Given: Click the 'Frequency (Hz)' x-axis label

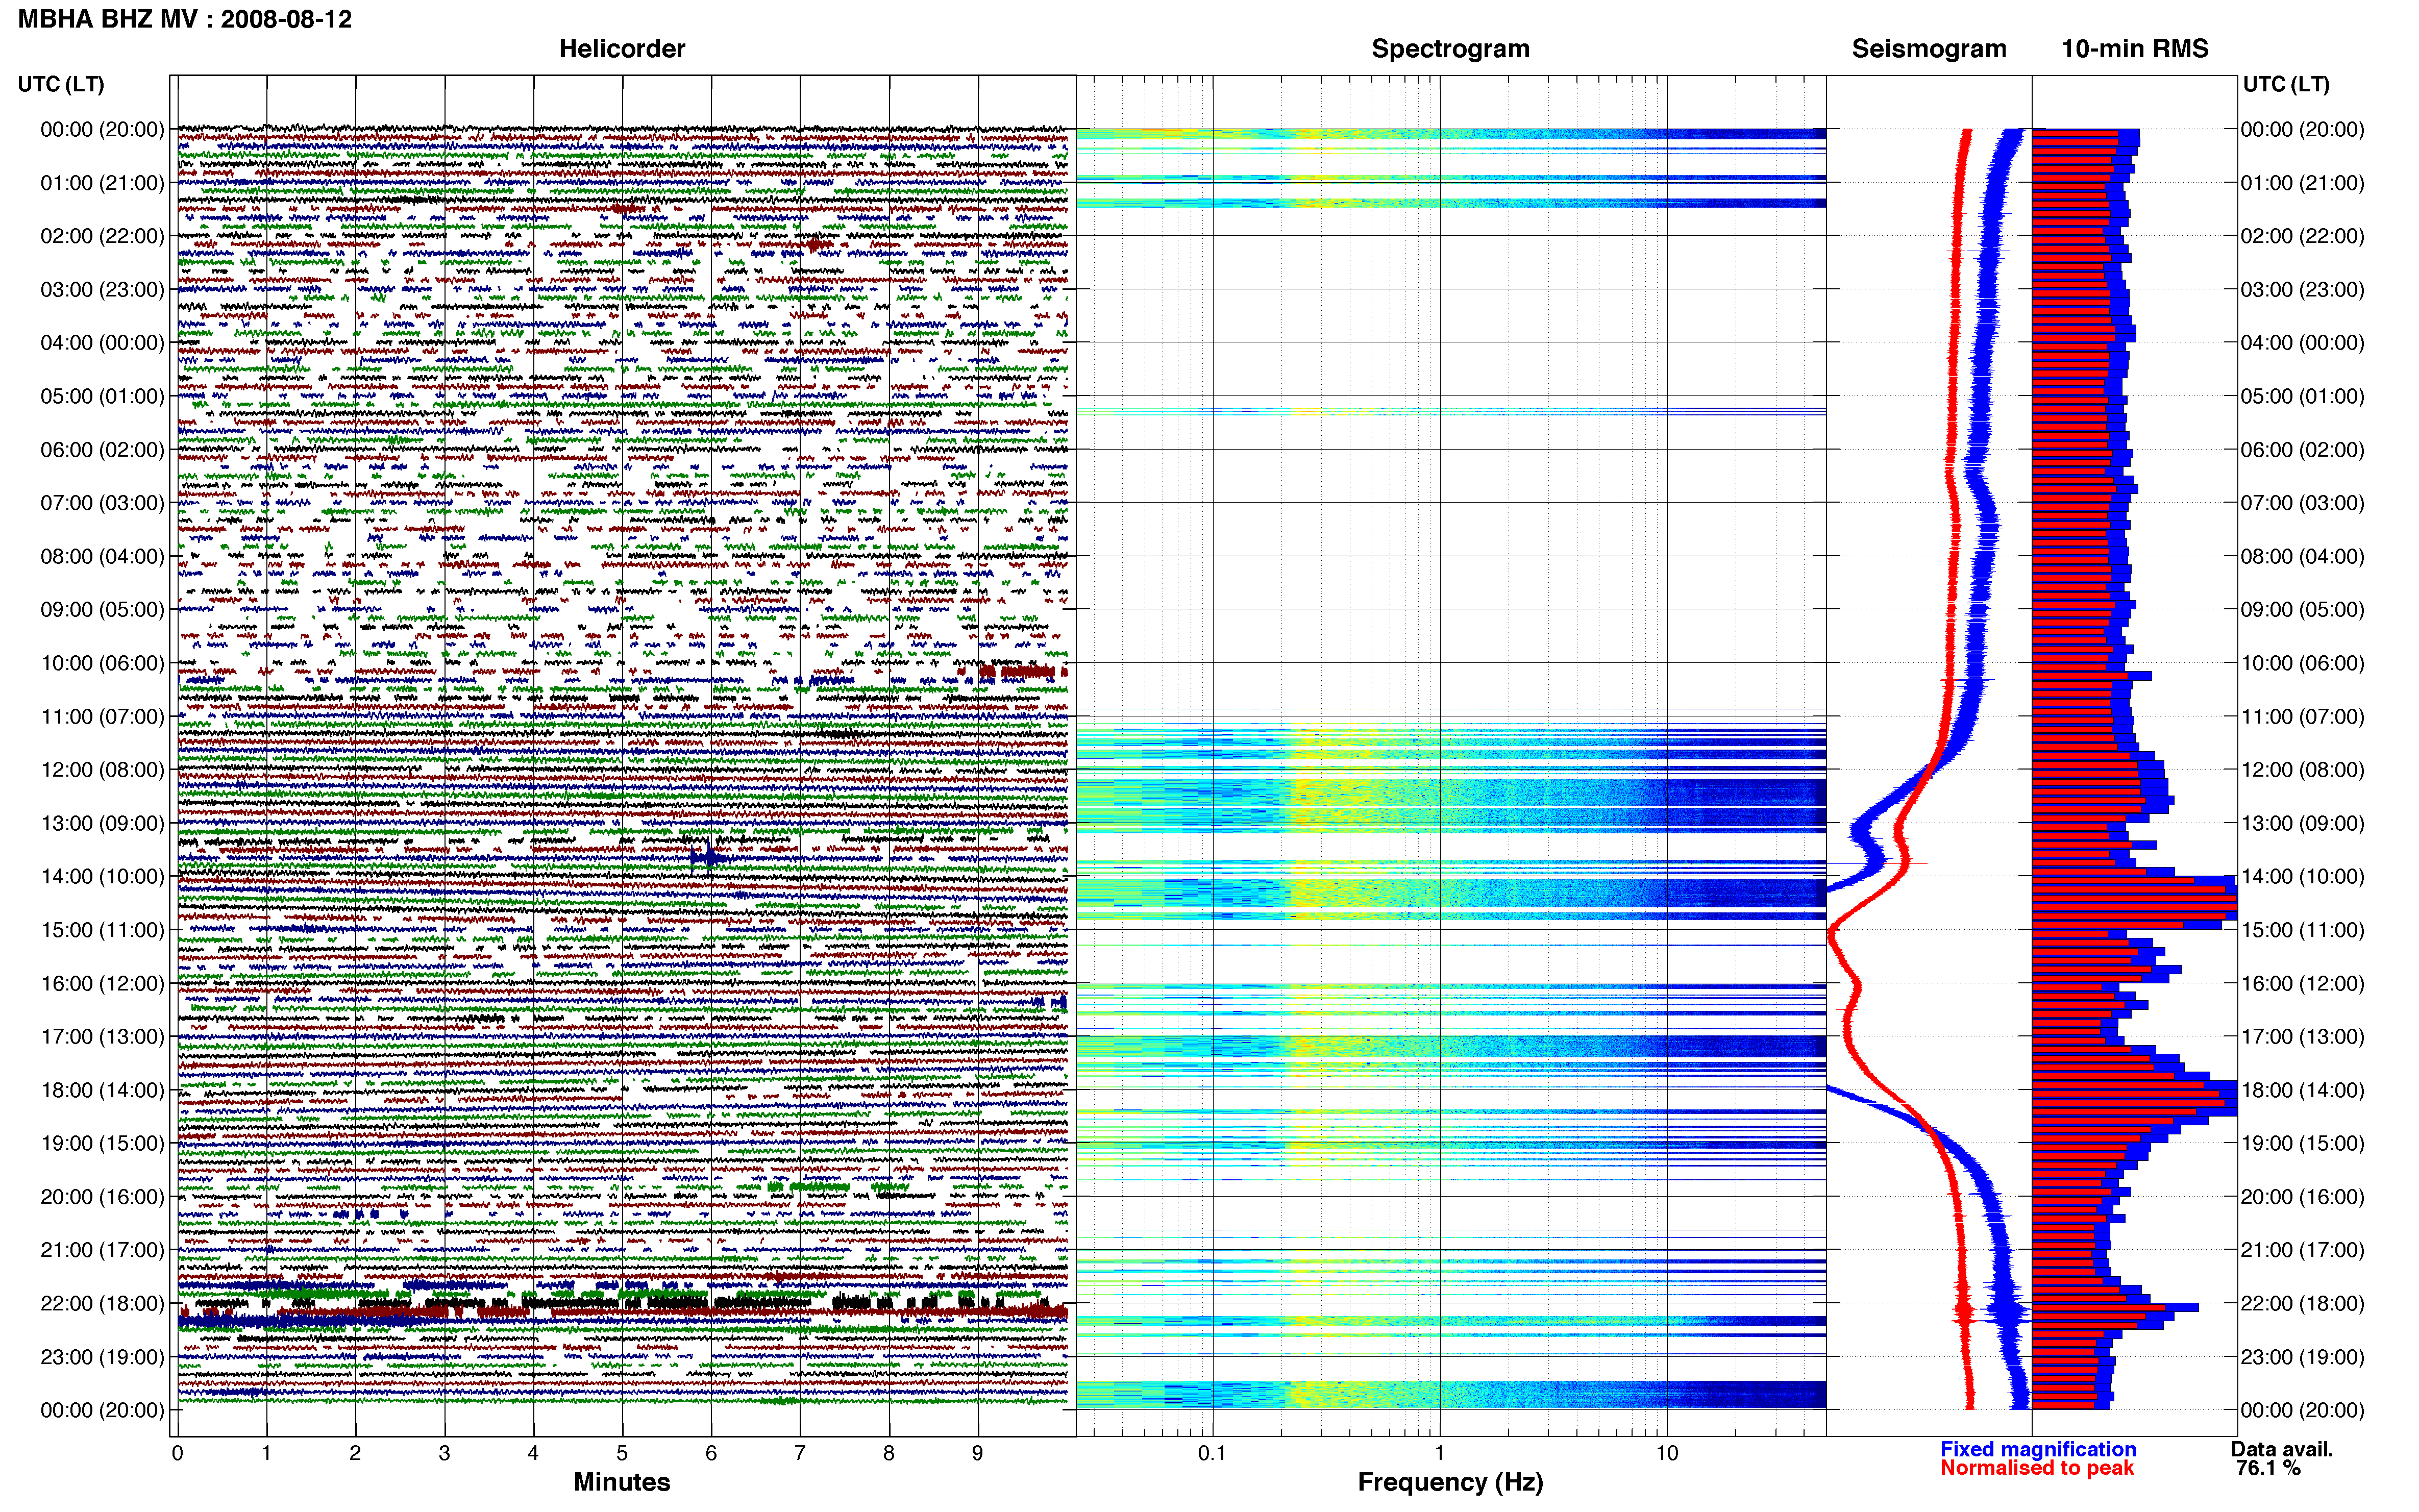Looking at the screenshot, I should pos(1450,1482).
